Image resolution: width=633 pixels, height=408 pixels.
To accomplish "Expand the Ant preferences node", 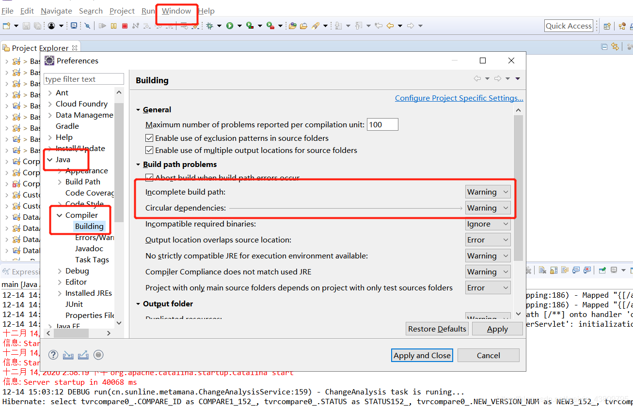I will [50, 93].
